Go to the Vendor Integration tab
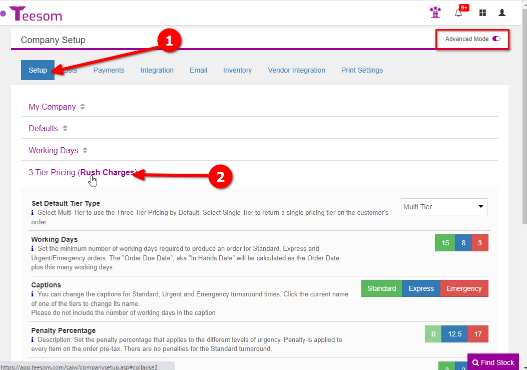 (296, 70)
